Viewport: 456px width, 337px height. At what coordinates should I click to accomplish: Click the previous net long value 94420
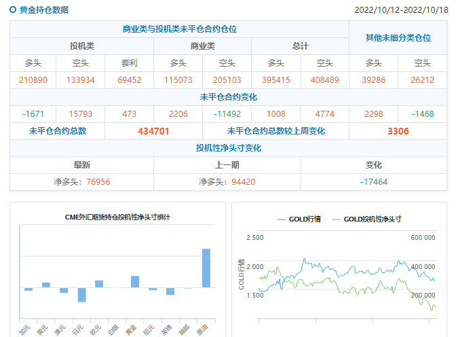point(243,181)
